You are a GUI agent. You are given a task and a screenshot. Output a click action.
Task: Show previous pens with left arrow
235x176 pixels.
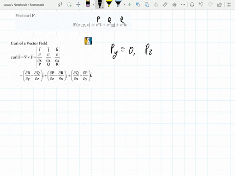point(94,4)
